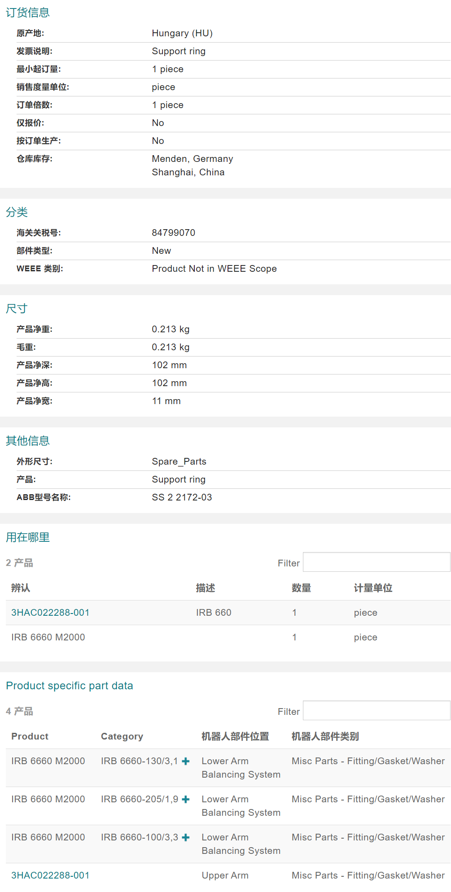
Task: Open 3HAC022288-001 link in the Upper Arm row
Action: coord(50,875)
